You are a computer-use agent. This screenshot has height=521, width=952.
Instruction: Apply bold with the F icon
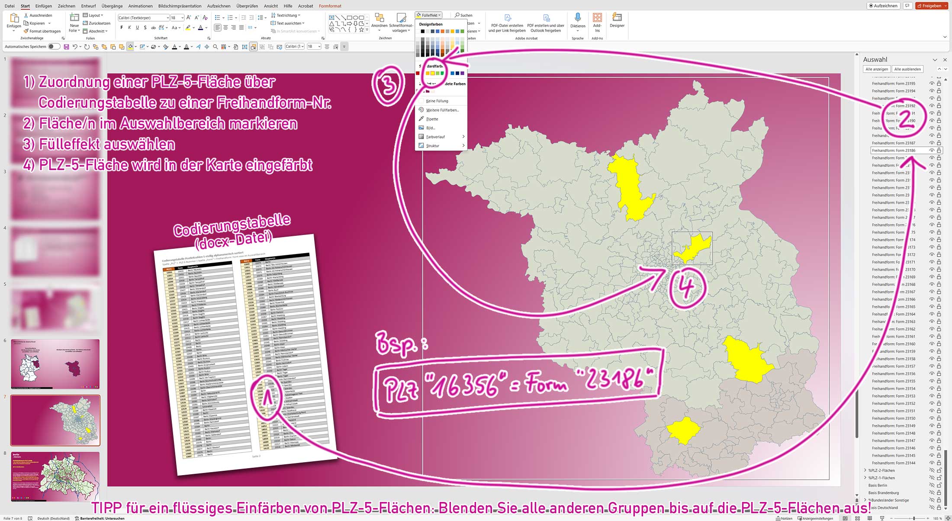(122, 27)
